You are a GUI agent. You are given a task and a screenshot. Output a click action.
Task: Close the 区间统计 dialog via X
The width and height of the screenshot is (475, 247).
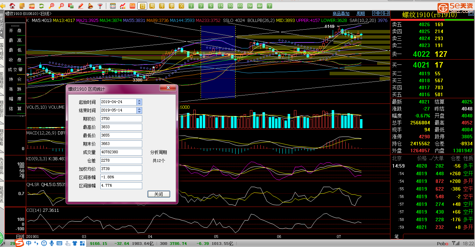pyautogui.click(x=168, y=88)
